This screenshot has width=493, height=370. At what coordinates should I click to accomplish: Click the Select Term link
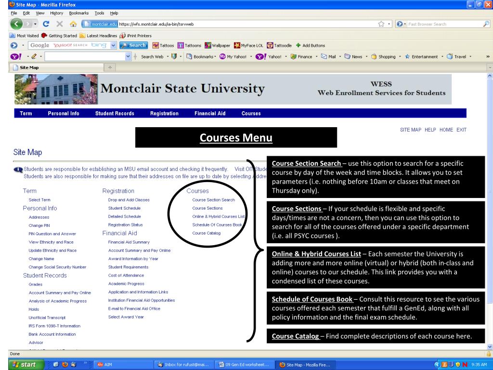(x=39, y=200)
